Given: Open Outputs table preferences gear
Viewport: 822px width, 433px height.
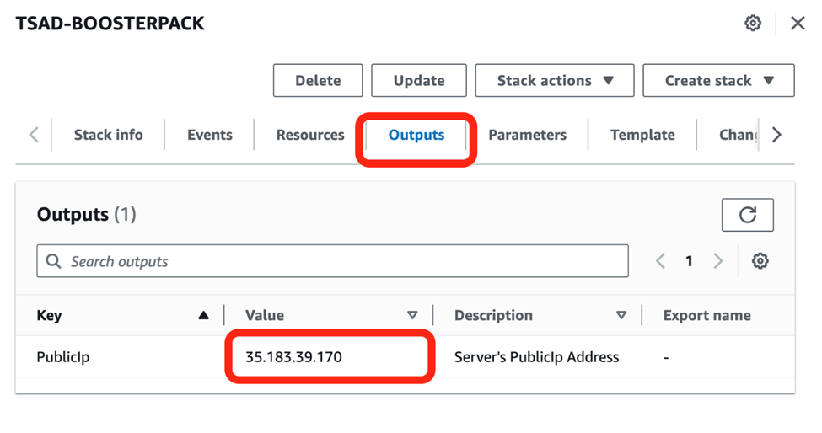Looking at the screenshot, I should pyautogui.click(x=760, y=261).
